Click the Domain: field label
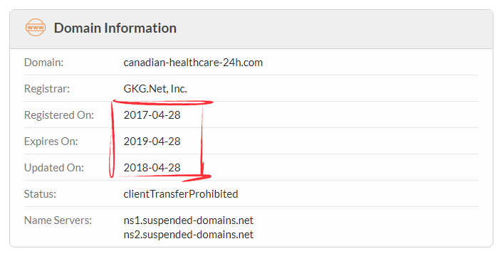 pos(44,63)
